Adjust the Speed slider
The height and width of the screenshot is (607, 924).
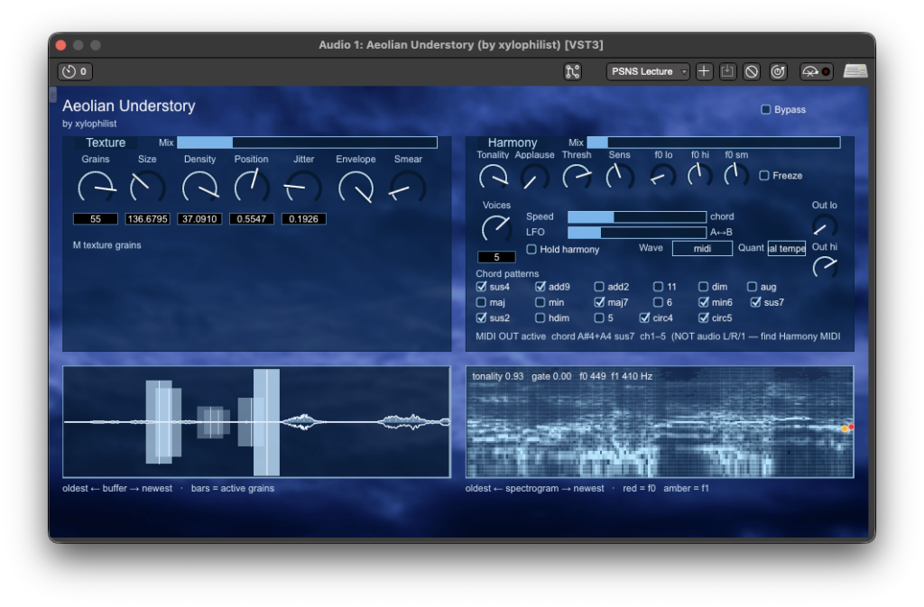[637, 216]
